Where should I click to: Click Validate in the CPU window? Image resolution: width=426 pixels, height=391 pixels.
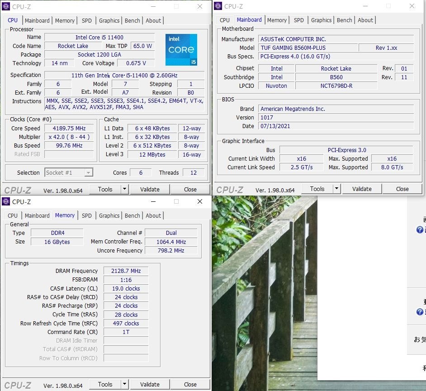click(150, 189)
